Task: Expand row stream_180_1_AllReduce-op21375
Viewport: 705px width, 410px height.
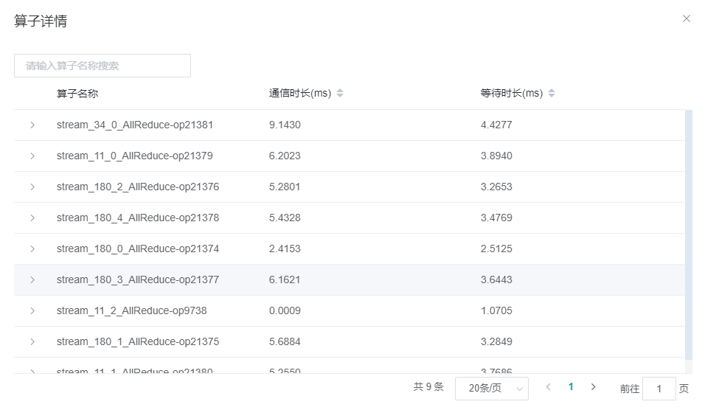Action: point(32,342)
